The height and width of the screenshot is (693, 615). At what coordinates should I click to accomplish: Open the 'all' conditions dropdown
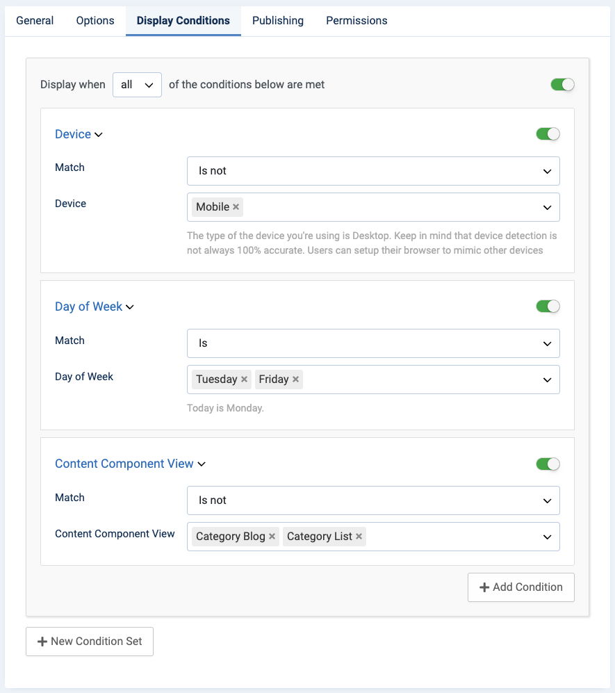(x=137, y=85)
